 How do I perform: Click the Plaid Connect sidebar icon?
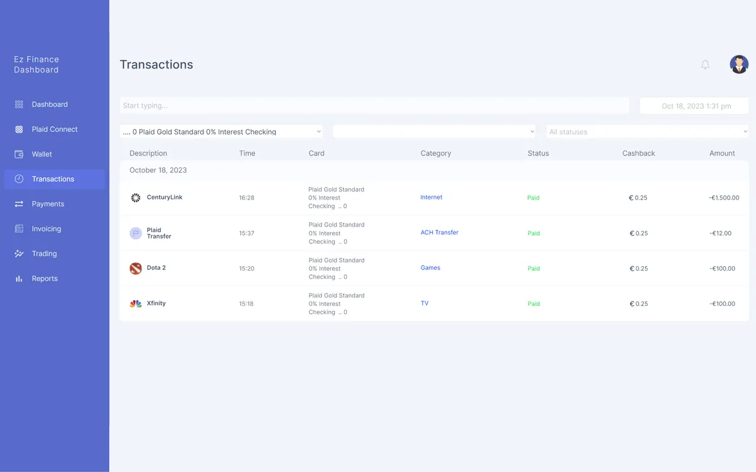19,129
